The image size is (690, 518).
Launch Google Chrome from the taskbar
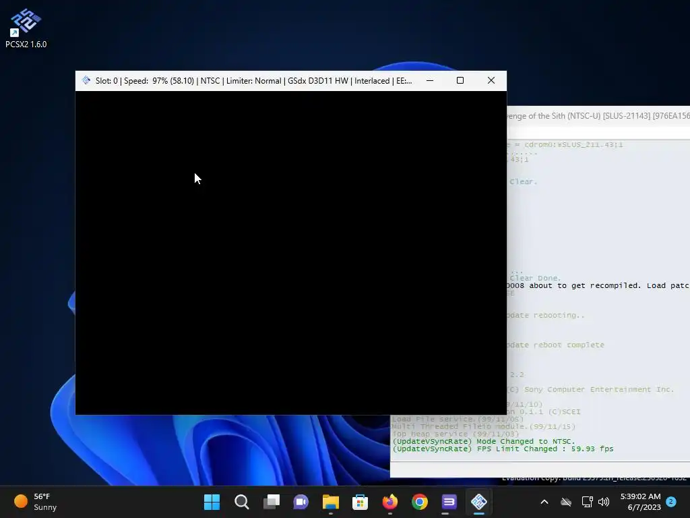(x=419, y=502)
